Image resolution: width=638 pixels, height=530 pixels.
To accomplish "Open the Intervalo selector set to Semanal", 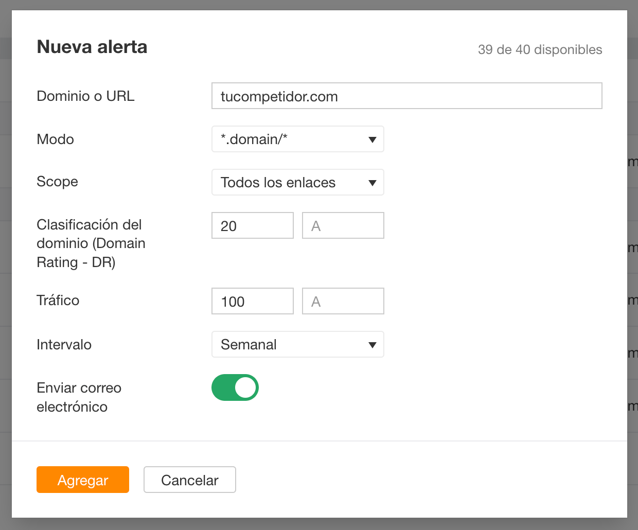I will pyautogui.click(x=297, y=344).
